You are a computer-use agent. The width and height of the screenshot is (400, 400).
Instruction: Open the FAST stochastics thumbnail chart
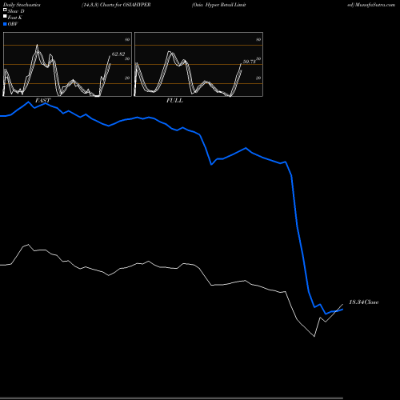point(67,64)
